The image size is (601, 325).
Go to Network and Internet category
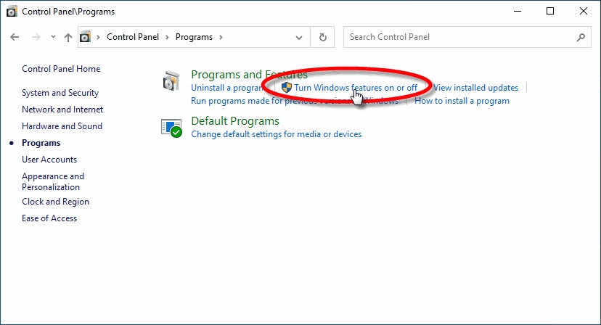[x=62, y=110]
